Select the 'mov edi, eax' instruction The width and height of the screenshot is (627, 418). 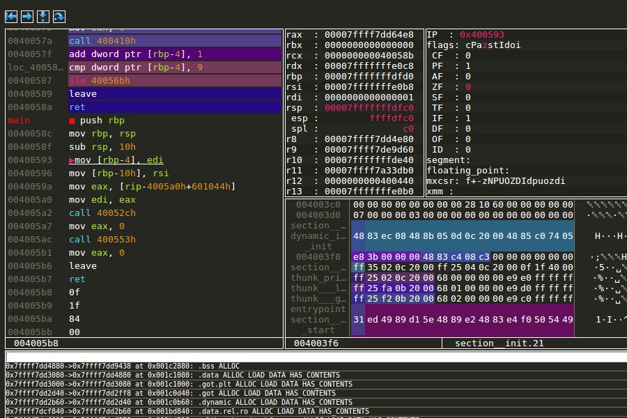102,200
